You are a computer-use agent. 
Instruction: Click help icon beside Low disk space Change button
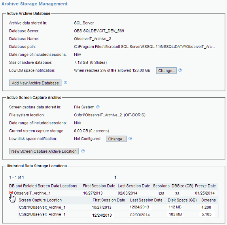point(130,138)
